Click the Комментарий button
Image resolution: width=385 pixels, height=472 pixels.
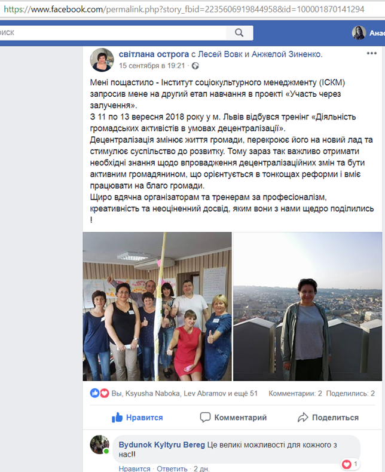[233, 418]
